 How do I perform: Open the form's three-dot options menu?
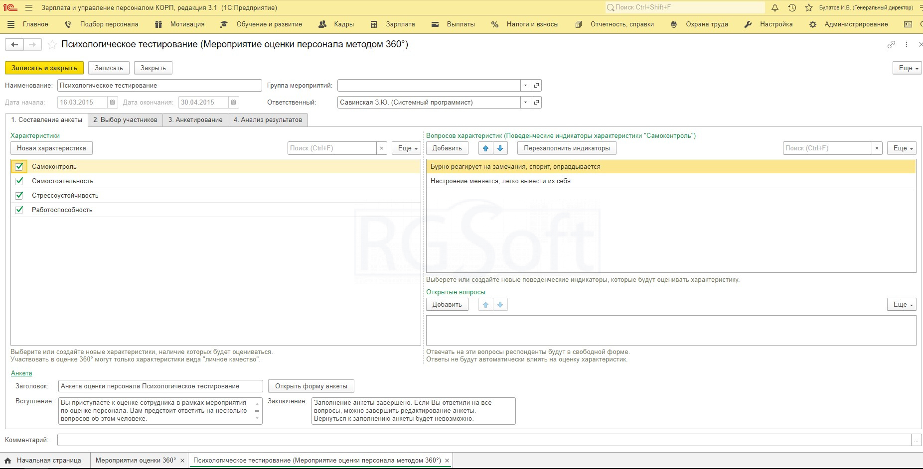(907, 45)
